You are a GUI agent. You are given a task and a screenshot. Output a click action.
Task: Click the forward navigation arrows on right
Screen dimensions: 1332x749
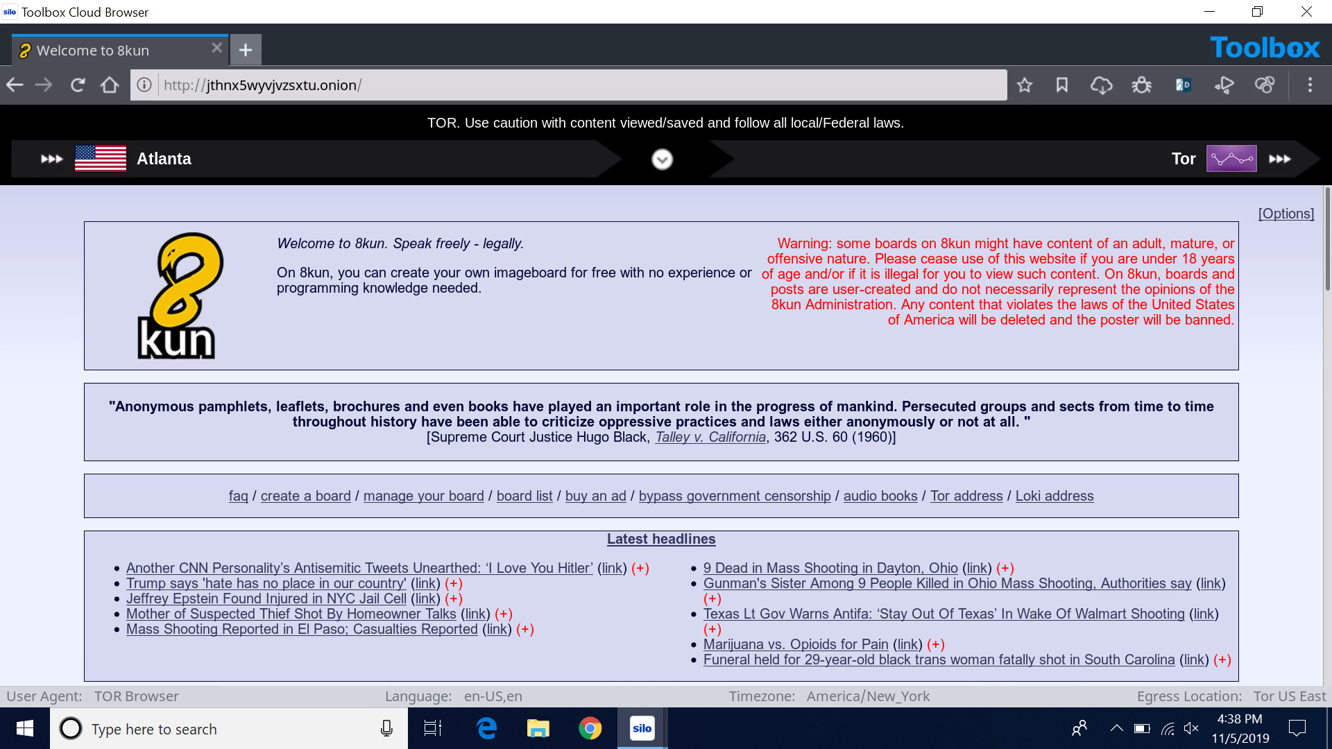[x=1279, y=158]
